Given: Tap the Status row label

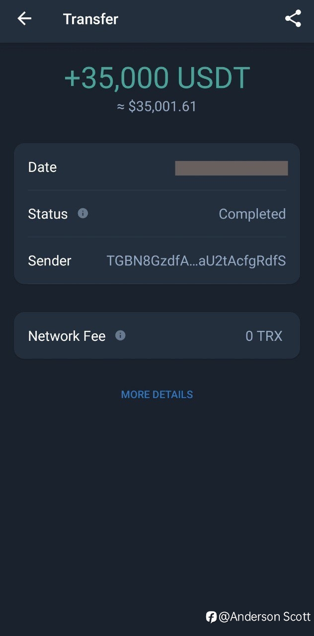Looking at the screenshot, I should tap(48, 214).
